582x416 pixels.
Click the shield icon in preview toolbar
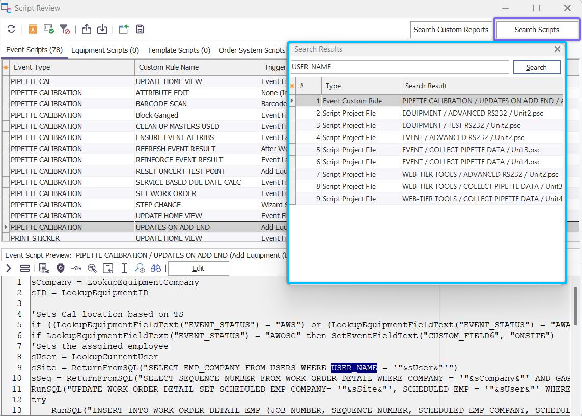[61, 268]
